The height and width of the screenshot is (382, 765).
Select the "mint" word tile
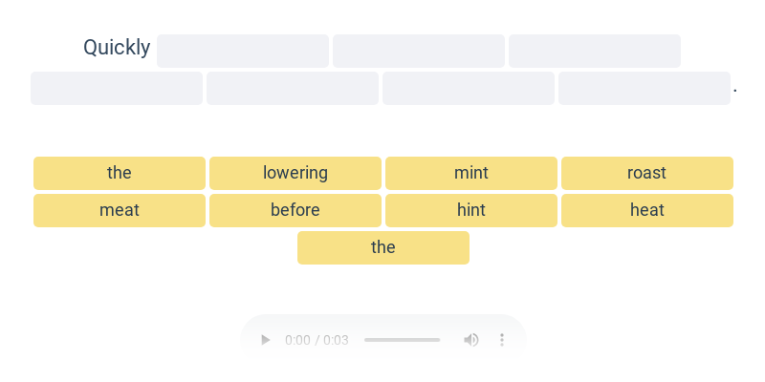click(471, 173)
